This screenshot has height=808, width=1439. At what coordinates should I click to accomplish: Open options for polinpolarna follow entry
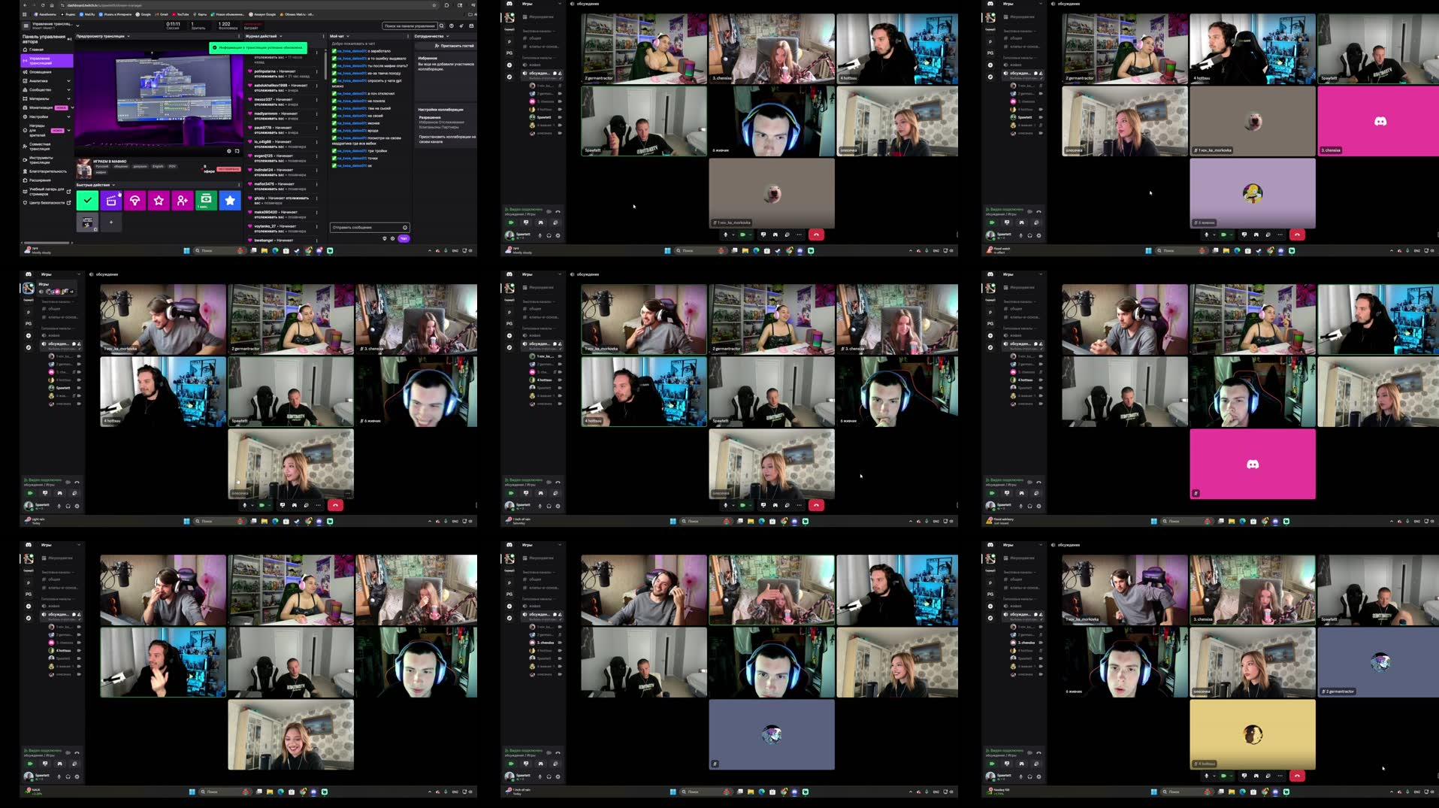point(316,71)
